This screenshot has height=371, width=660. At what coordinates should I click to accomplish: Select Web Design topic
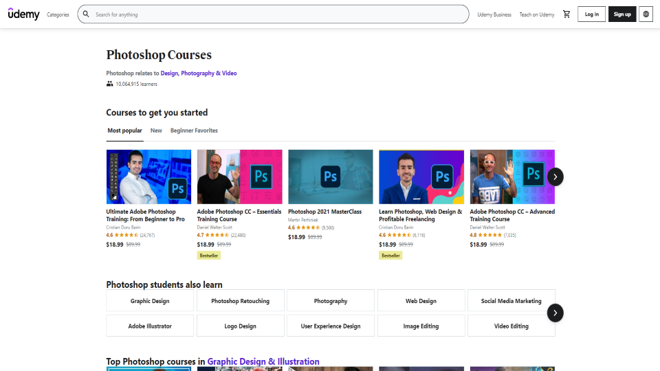[x=421, y=301]
